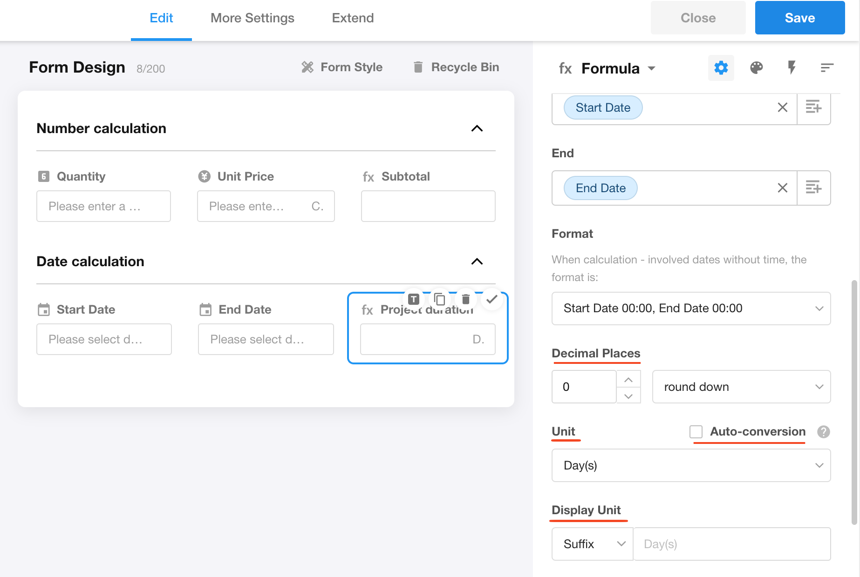Remove the End Date tag with X
This screenshot has width=860, height=577.
782,188
